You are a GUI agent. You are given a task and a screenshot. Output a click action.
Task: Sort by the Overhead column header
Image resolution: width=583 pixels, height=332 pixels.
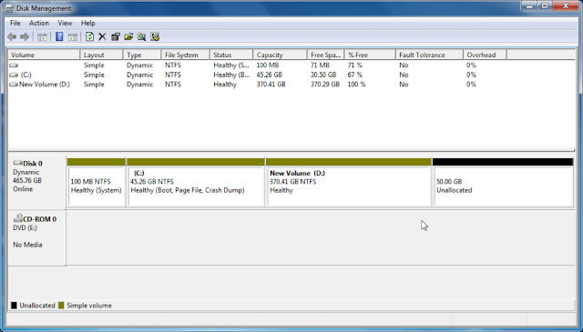pos(485,55)
